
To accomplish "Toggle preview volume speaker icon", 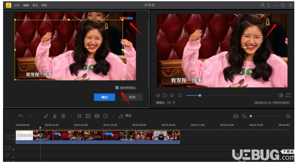I will click(x=280, y=95).
